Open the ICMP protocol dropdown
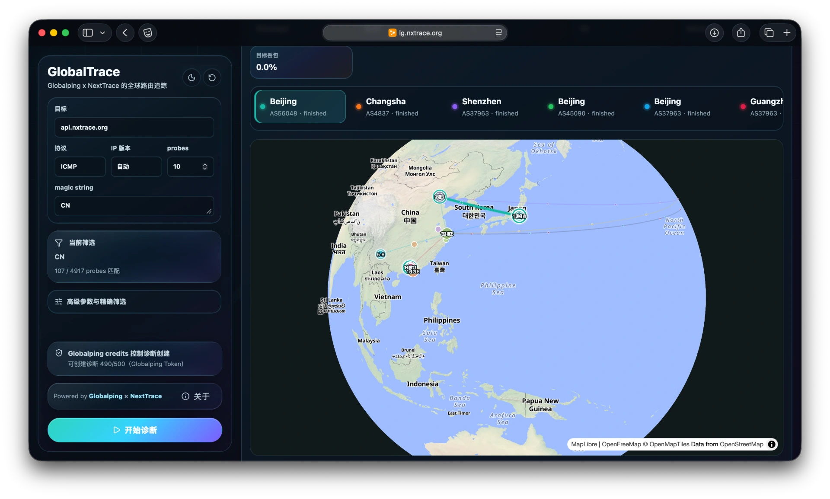Screen dimensions: 830x499 (80, 166)
